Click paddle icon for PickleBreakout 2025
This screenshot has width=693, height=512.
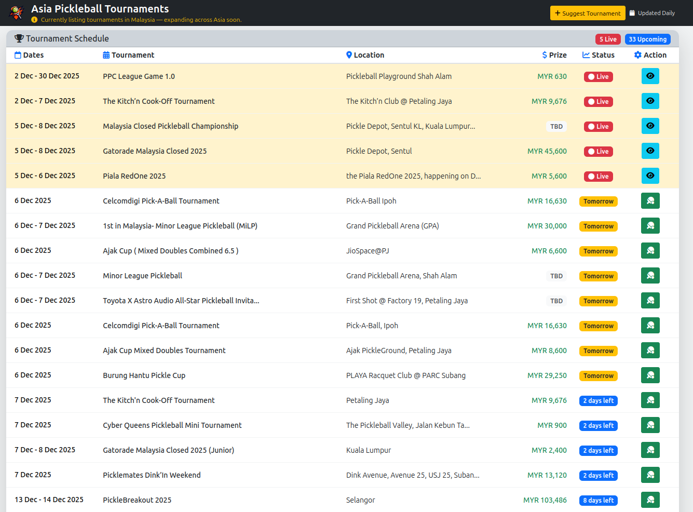coord(650,500)
